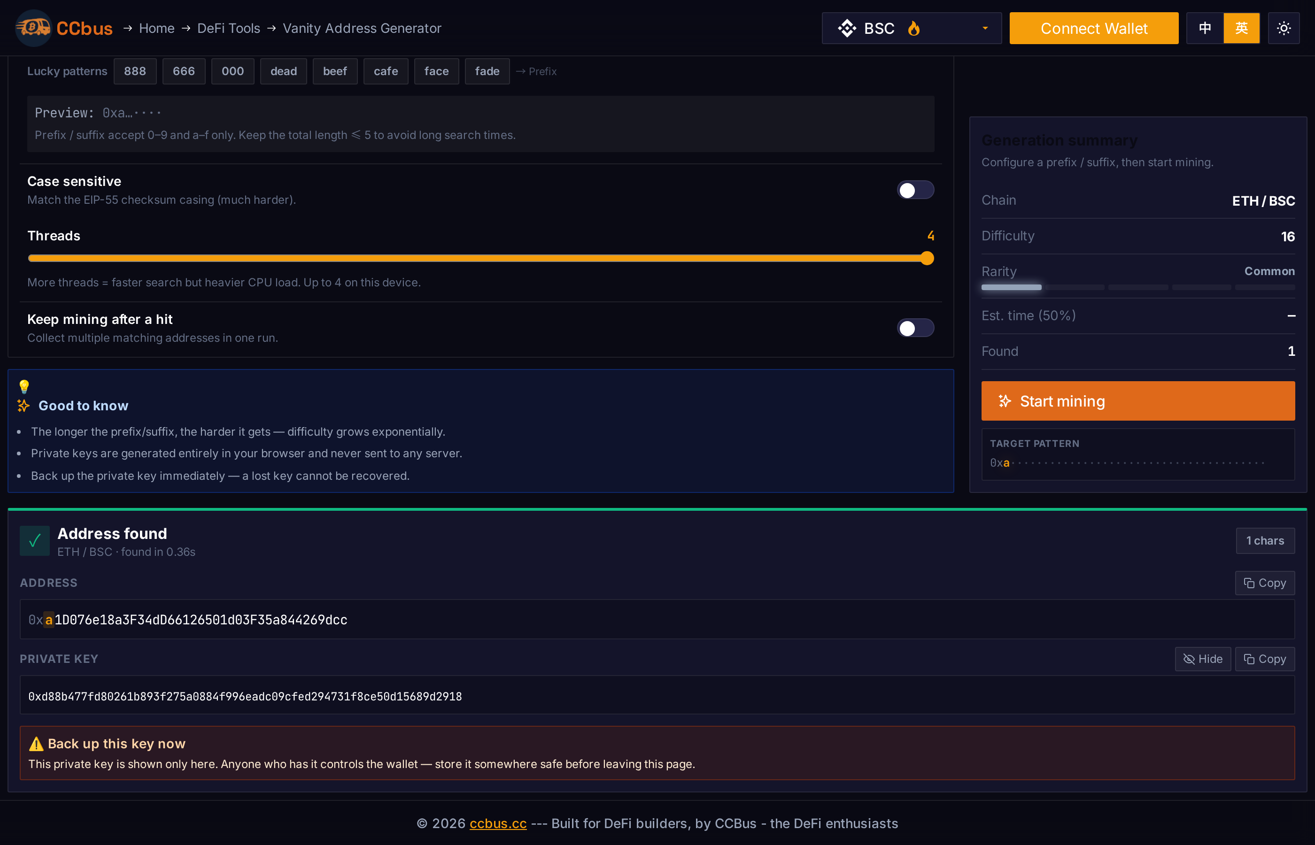This screenshot has width=1315, height=845.
Task: Select the cafe lucky pattern
Action: click(386, 71)
